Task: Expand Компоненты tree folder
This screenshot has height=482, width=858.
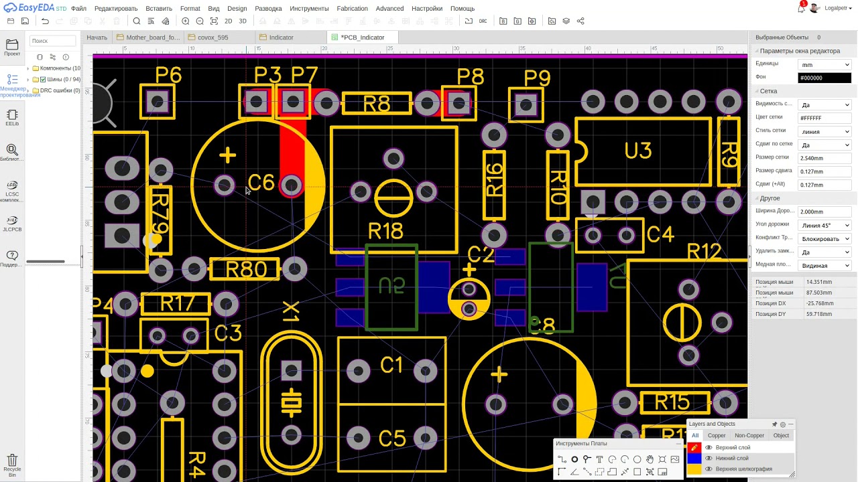Action: [x=28, y=68]
